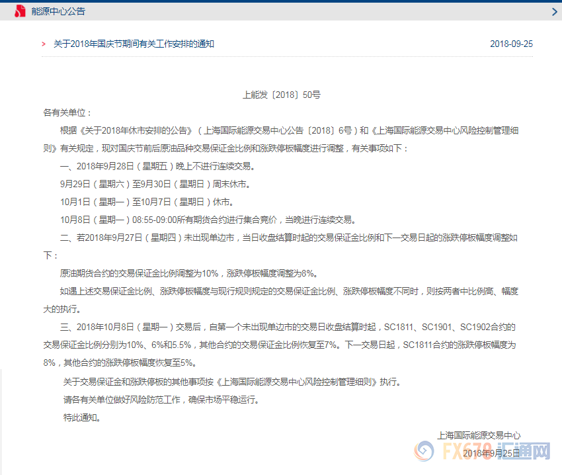Click the red arrow bullet before notice title
The image size is (562, 475).
[44, 44]
